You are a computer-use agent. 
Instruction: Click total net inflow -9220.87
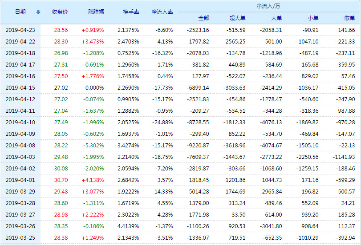point(198,145)
